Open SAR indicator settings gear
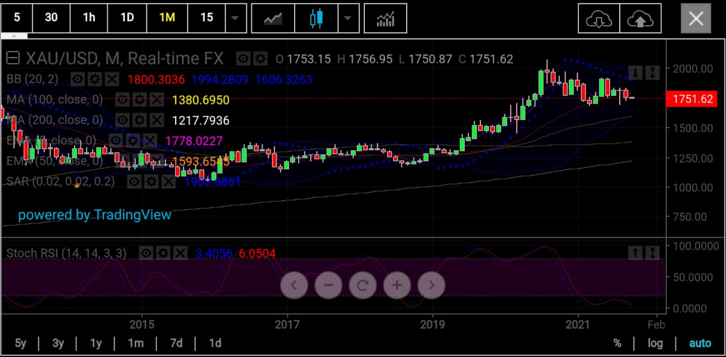 (151, 181)
